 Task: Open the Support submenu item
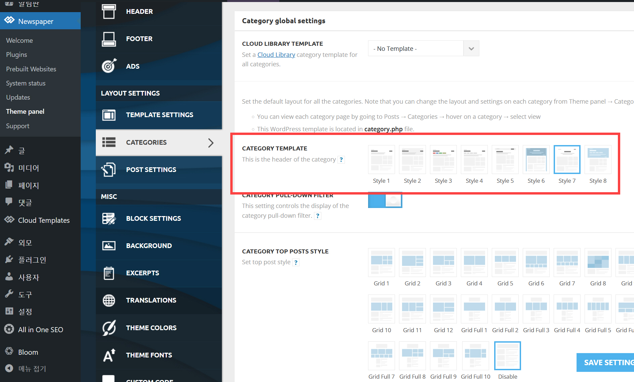click(x=17, y=126)
